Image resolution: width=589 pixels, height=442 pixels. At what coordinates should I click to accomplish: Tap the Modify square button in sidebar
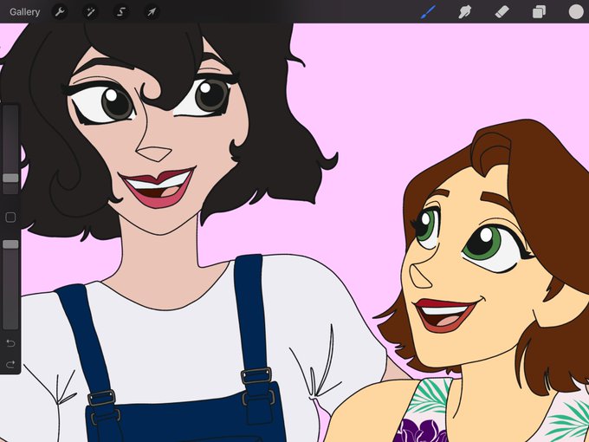click(x=10, y=218)
